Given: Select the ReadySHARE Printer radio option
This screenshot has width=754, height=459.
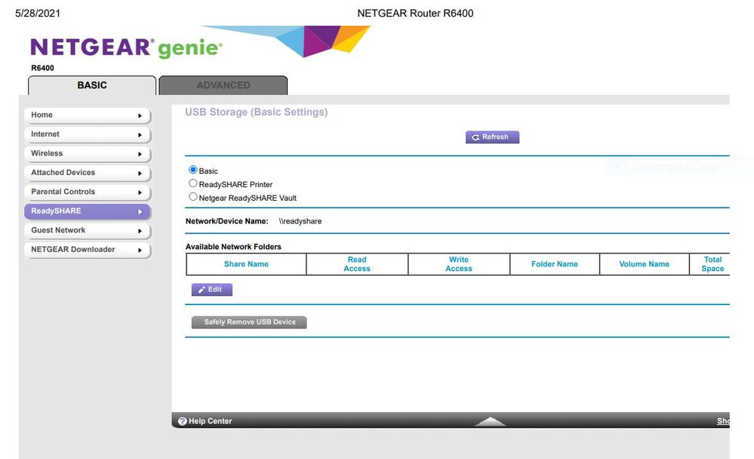Looking at the screenshot, I should [x=193, y=183].
